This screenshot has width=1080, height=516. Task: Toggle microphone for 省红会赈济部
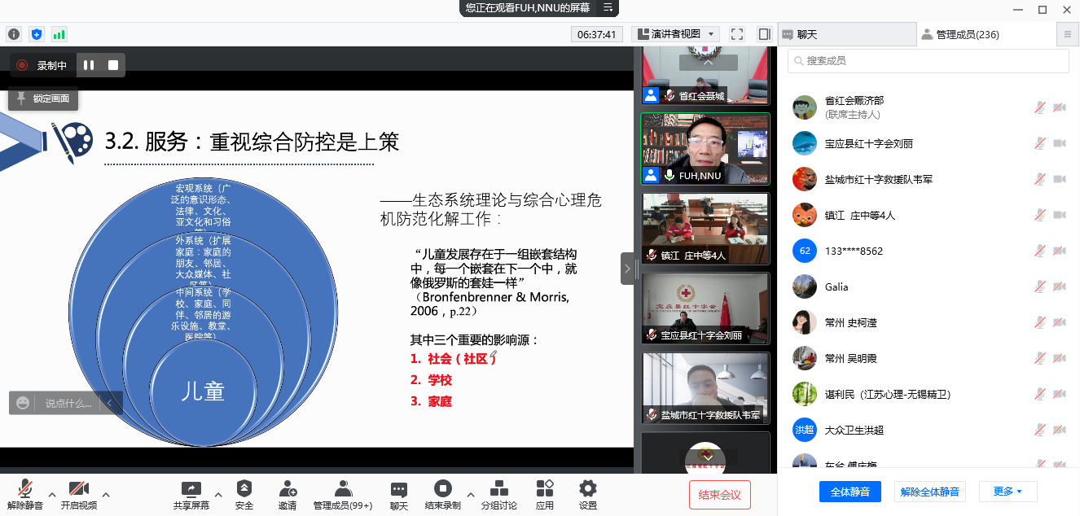1039,107
